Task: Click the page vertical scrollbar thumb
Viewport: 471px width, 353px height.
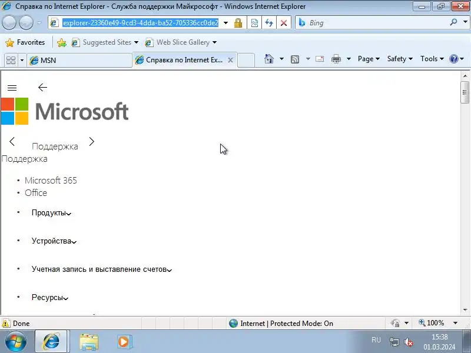Action: point(465,92)
